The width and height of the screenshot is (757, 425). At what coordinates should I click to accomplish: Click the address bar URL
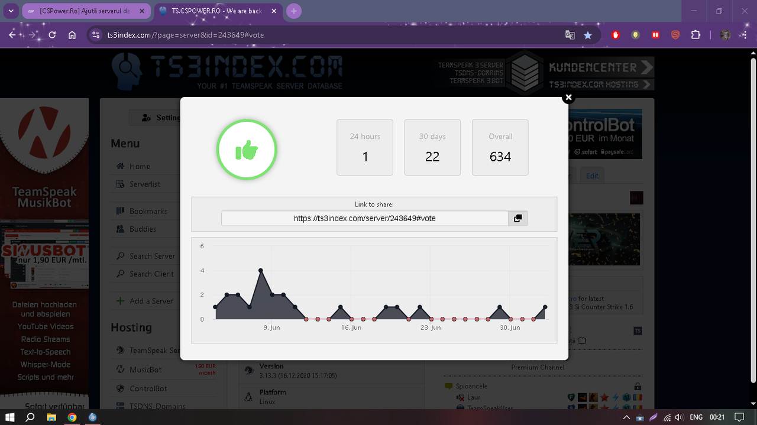(185, 35)
